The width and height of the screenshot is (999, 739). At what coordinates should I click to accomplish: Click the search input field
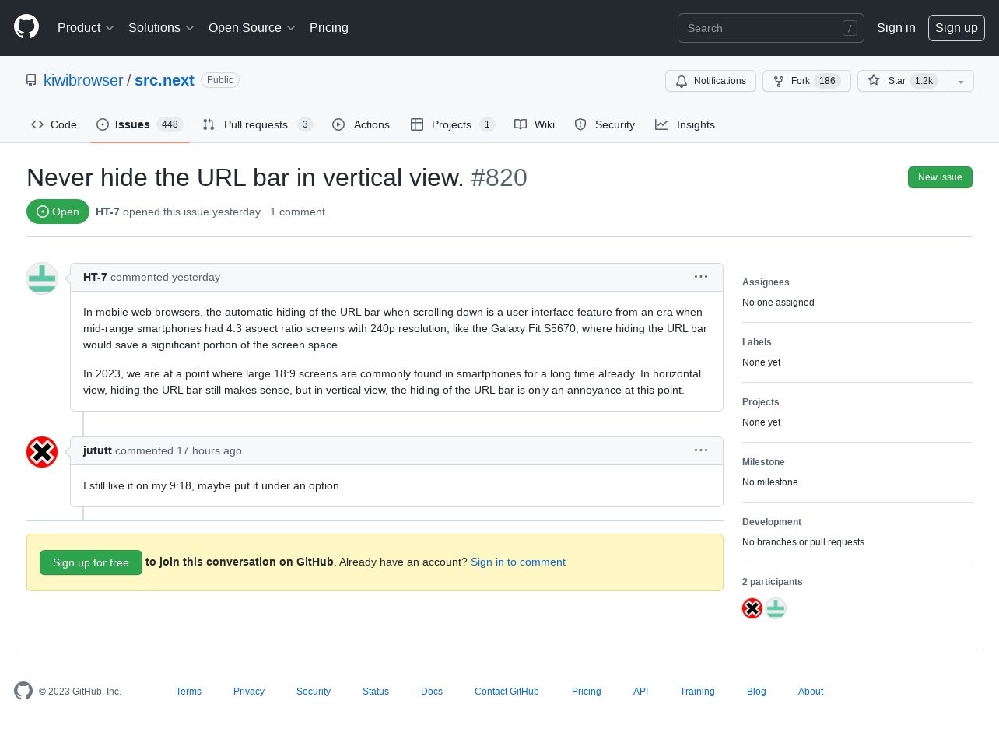coord(770,28)
